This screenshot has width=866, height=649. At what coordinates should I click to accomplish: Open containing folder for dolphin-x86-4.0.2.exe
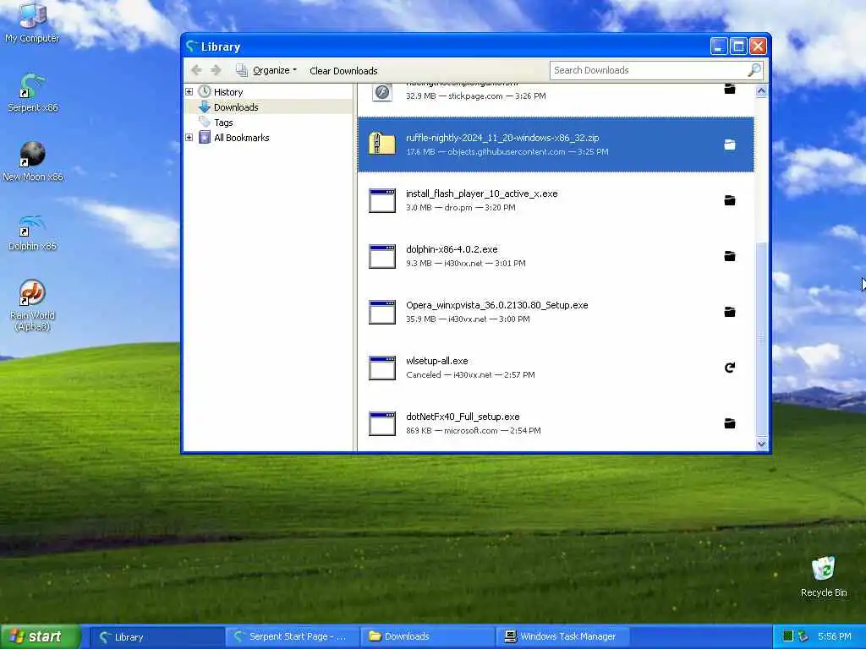(x=730, y=255)
